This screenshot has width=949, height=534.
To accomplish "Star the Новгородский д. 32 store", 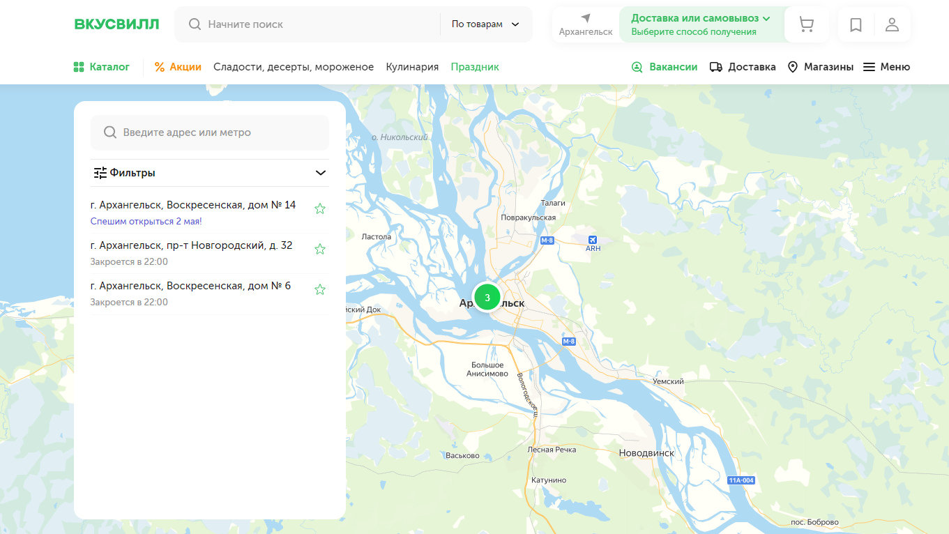I will point(320,249).
